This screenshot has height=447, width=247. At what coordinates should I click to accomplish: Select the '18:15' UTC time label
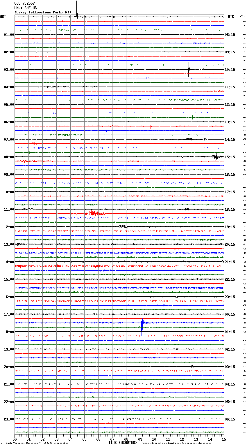click(x=230, y=210)
